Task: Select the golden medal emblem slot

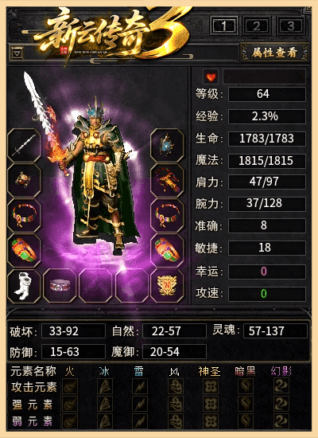Action: 167,286
